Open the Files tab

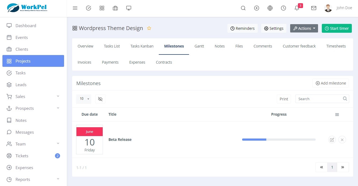point(239,46)
